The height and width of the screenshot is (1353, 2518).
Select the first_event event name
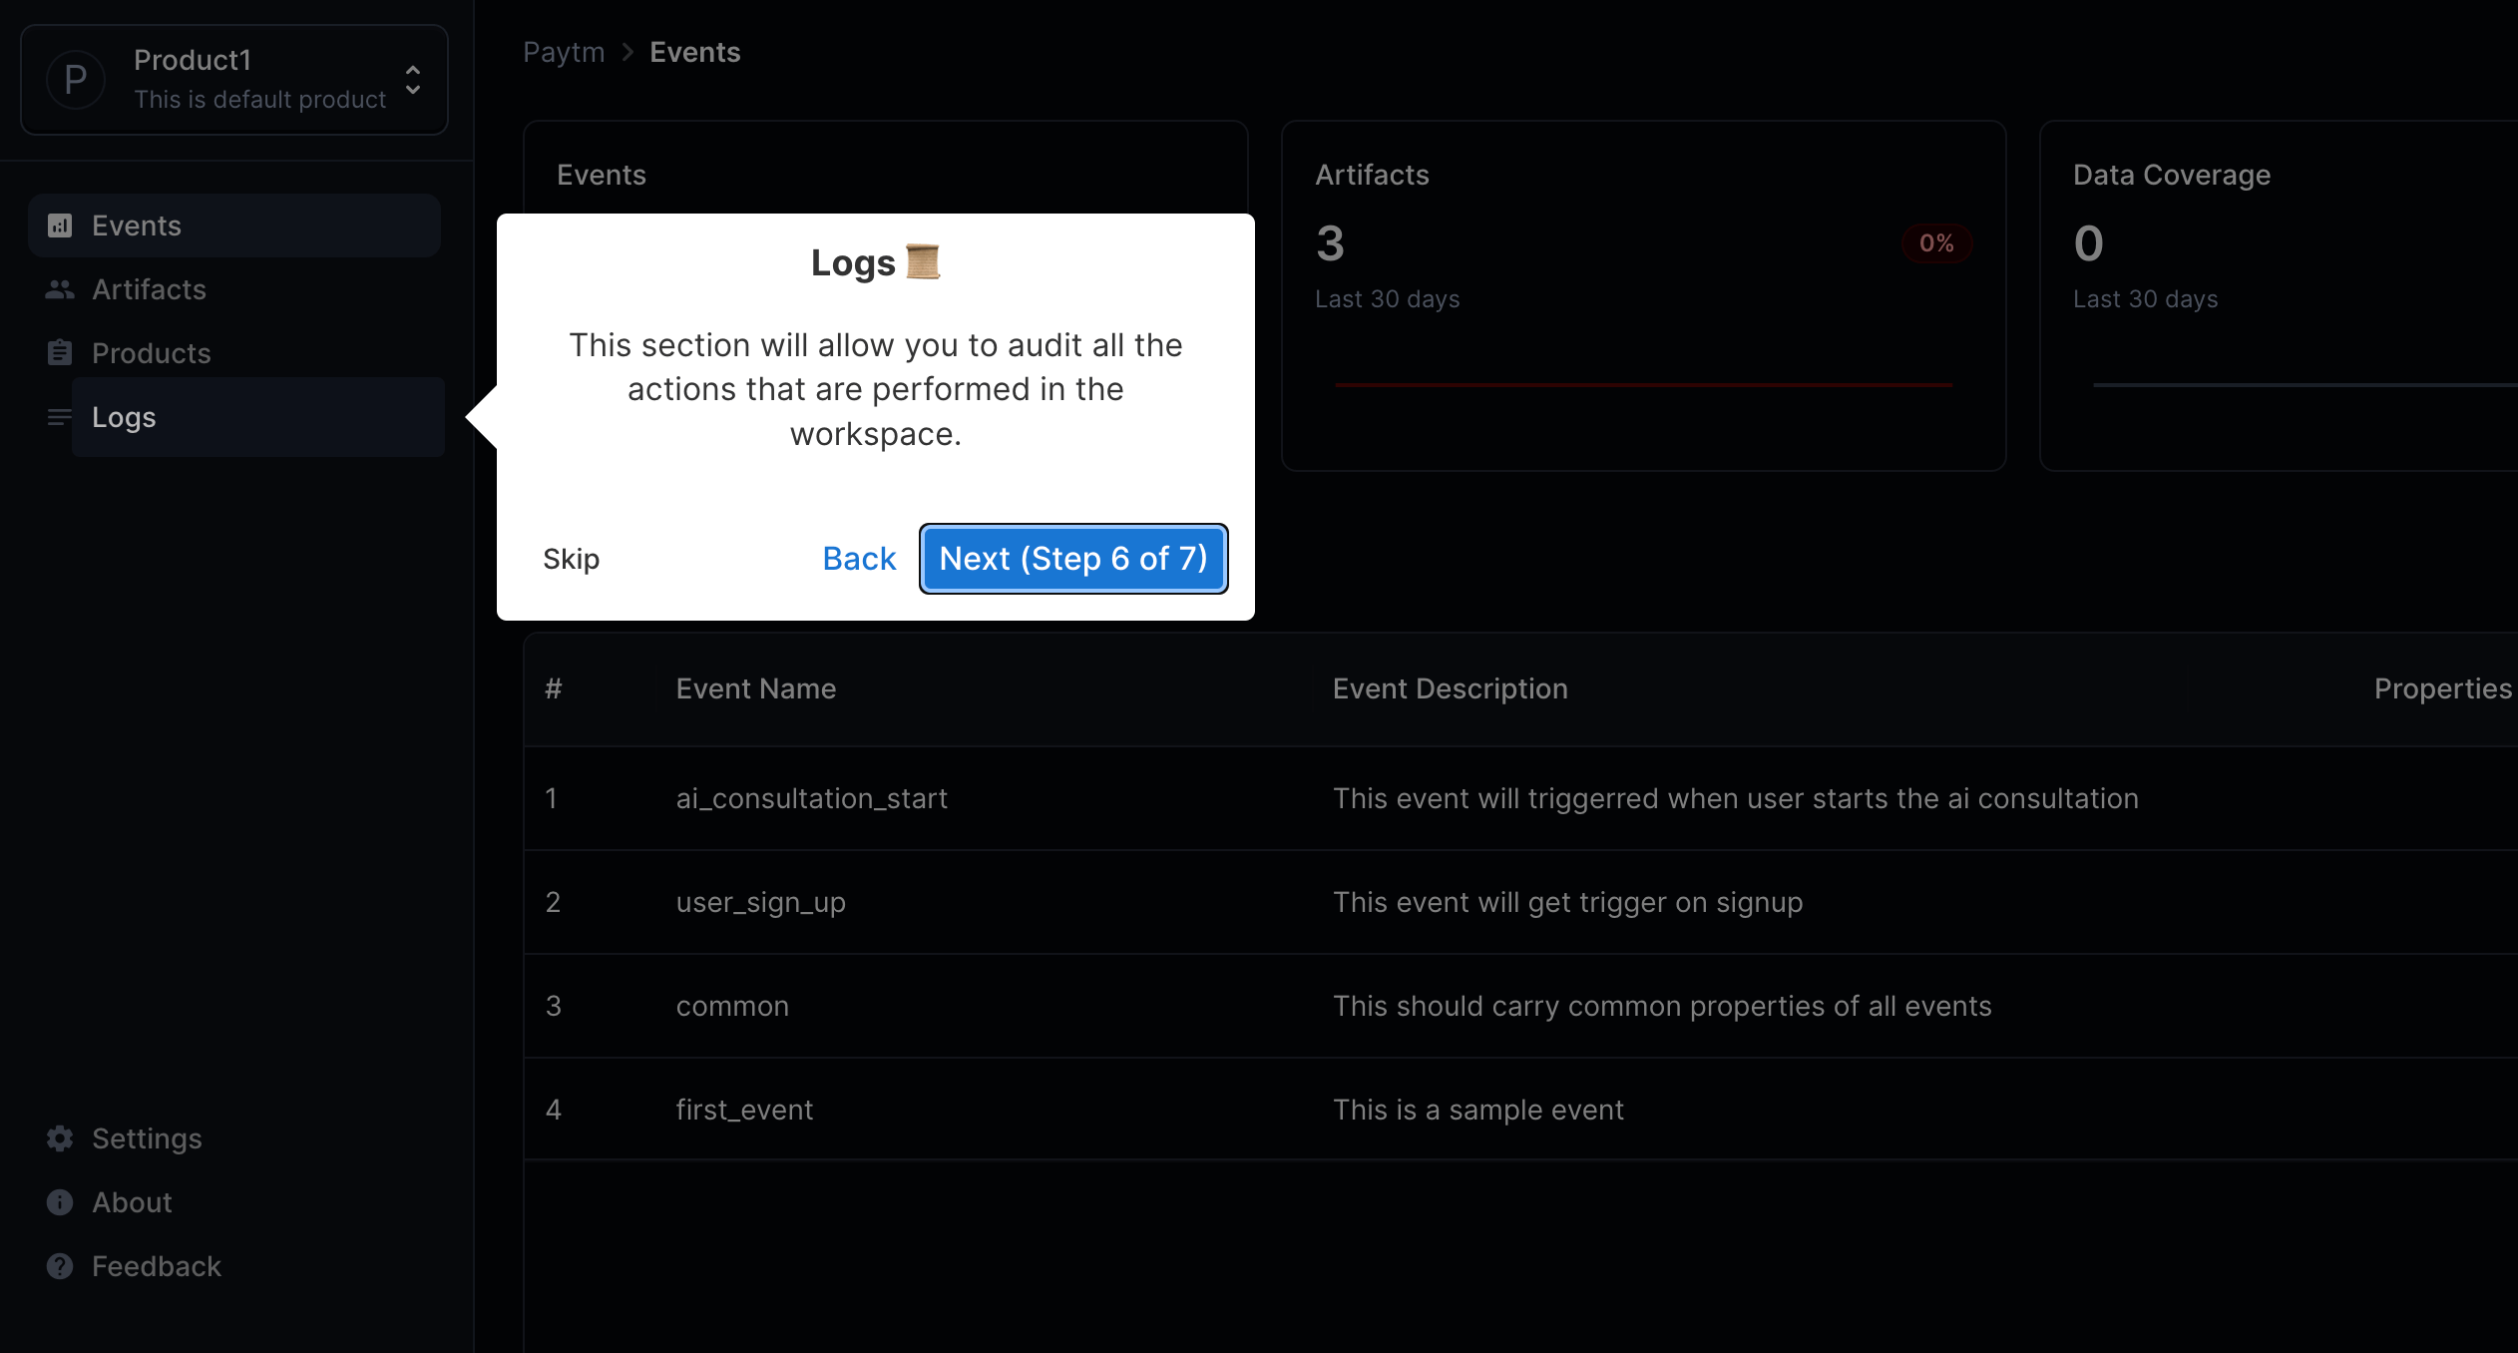click(x=745, y=1110)
